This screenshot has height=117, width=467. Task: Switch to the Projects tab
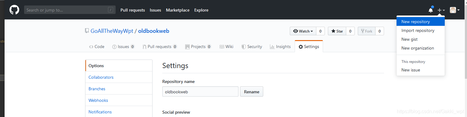coord(198,46)
